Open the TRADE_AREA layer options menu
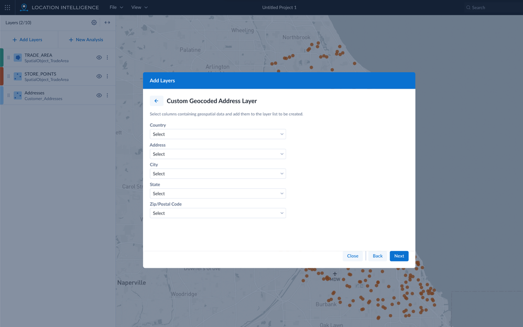This screenshot has height=327, width=523. pos(107,58)
